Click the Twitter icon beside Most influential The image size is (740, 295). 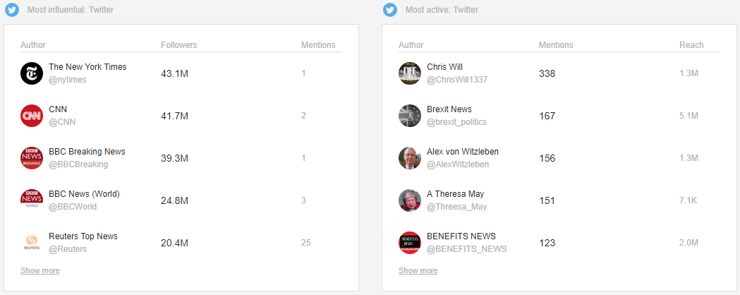[12, 9]
